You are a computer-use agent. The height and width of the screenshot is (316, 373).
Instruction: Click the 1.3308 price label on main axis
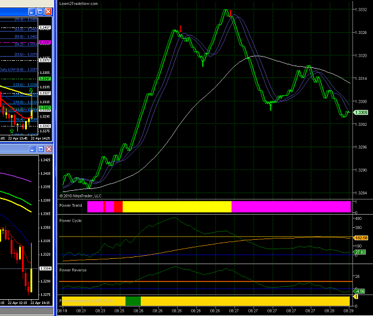[x=361, y=101]
